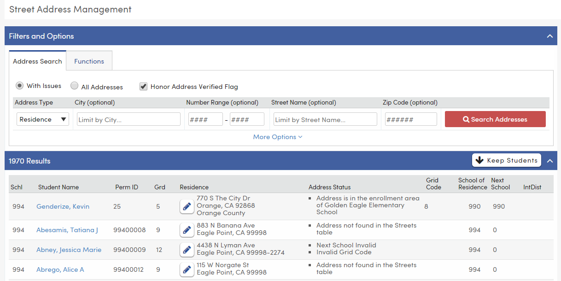The width and height of the screenshot is (561, 281).
Task: Expand the More Options section
Action: pos(278,136)
